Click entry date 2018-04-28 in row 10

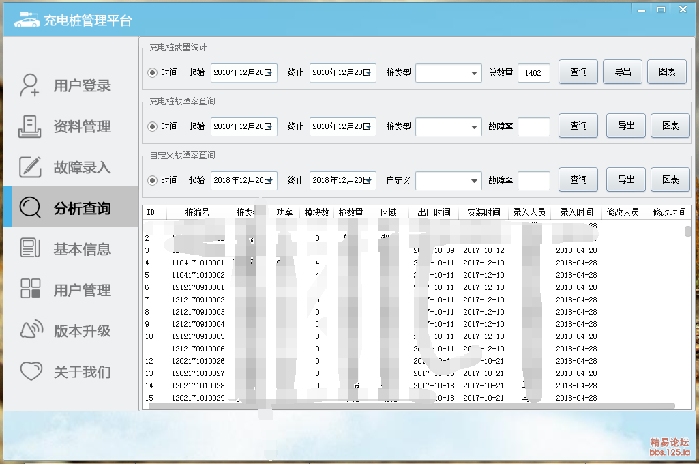click(x=576, y=336)
